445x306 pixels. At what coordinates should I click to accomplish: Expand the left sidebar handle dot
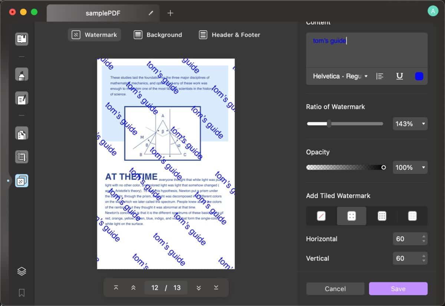[8, 181]
